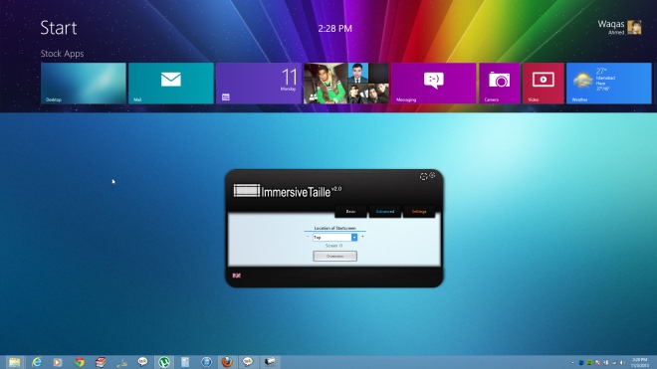Open the Video tile
This screenshot has height=369, width=657.
(x=544, y=84)
